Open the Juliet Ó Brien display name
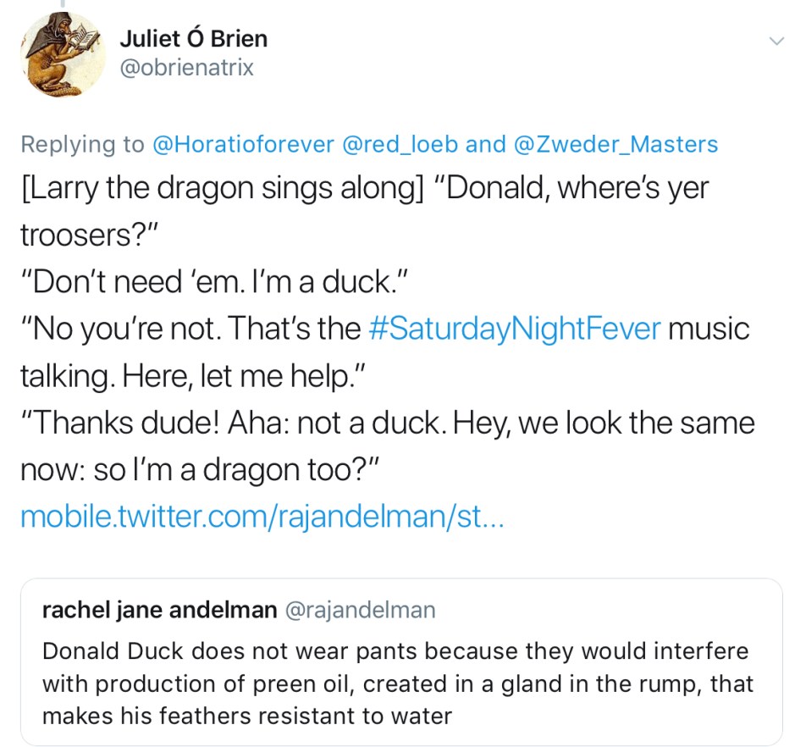The height and width of the screenshot is (747, 795). pyautogui.click(x=193, y=39)
